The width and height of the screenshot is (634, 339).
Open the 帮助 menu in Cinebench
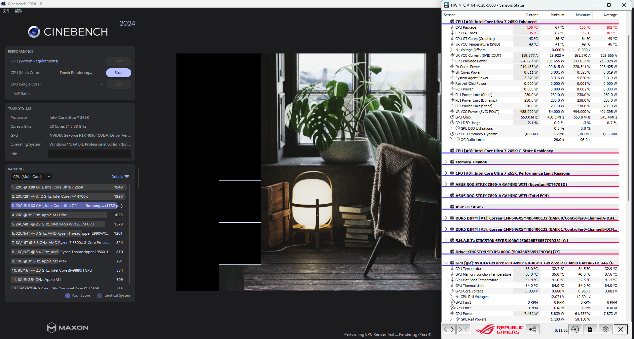click(x=18, y=11)
